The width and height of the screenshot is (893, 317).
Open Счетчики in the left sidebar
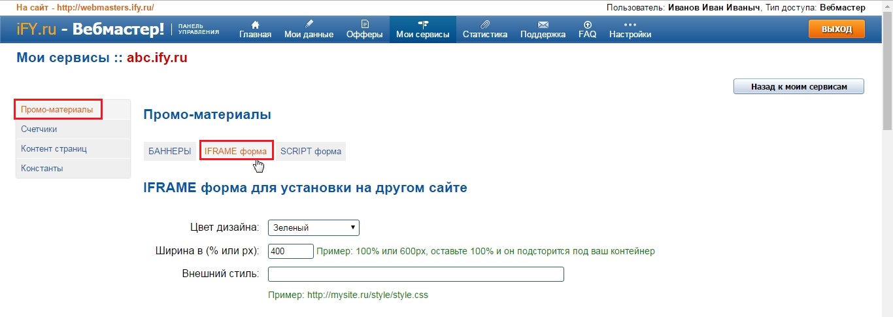point(39,129)
